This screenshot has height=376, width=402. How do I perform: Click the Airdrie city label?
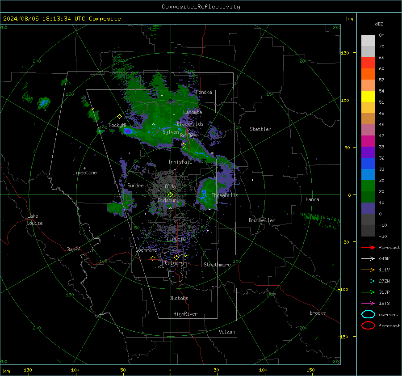176,239
